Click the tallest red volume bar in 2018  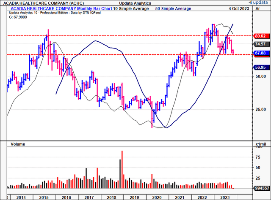tap(122, 170)
